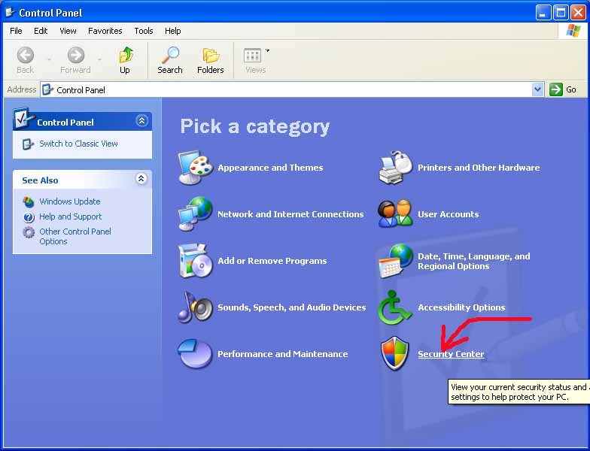Click the Back toolbar button
Screen dimensions: 590x451
tap(26, 60)
